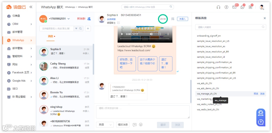Open the user avatar in top right
The width and height of the screenshot is (272, 133).
coord(262,7)
